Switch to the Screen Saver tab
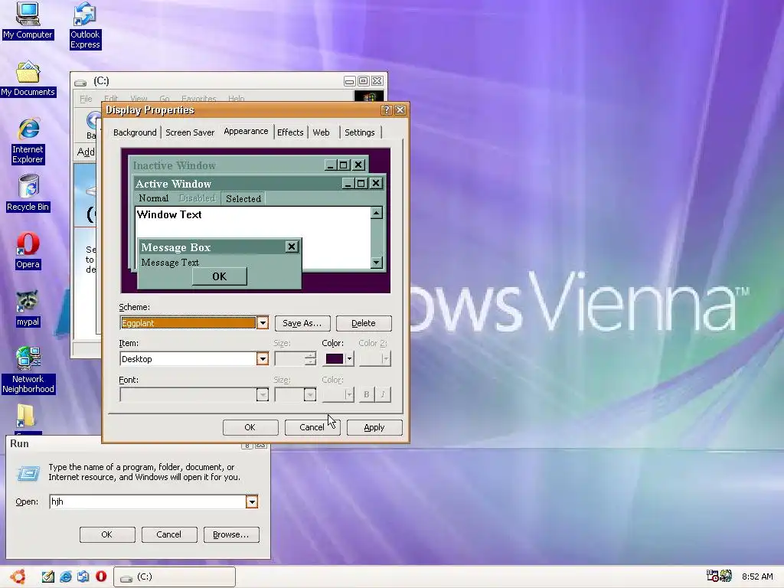 click(190, 132)
